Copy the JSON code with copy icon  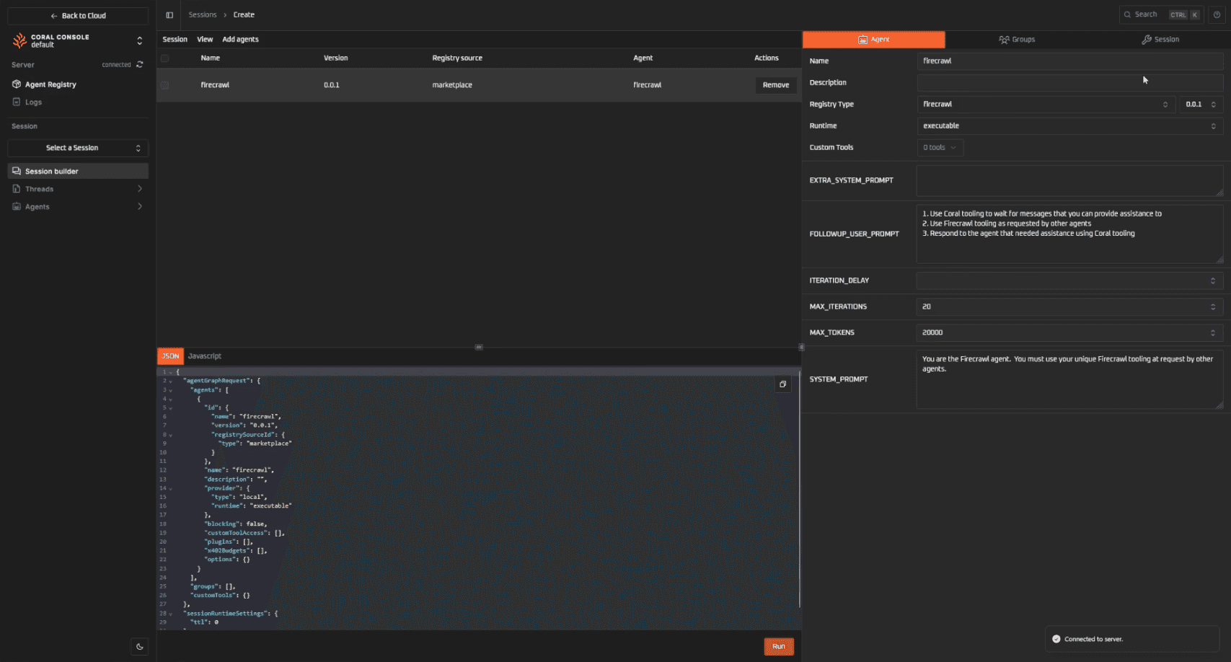pos(783,384)
